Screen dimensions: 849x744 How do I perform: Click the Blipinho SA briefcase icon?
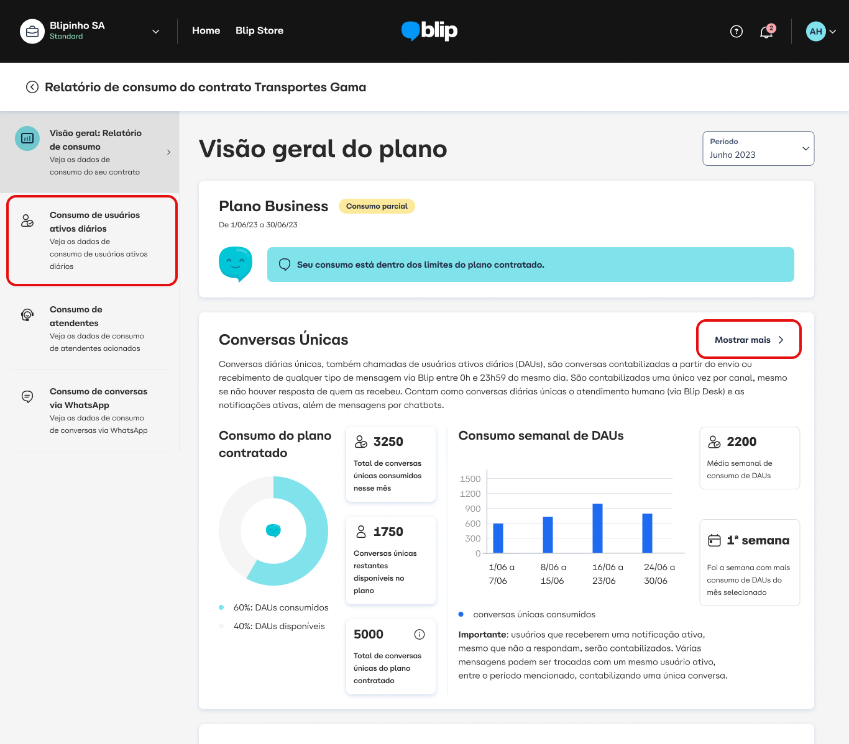click(x=32, y=31)
